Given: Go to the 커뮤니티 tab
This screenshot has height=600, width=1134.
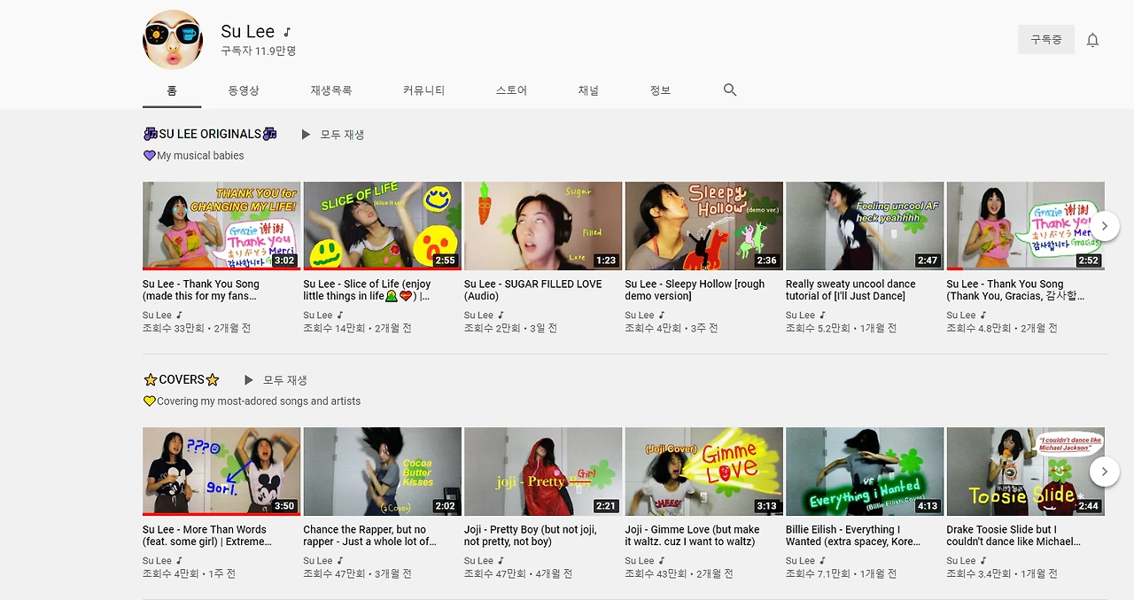Looking at the screenshot, I should click(424, 90).
